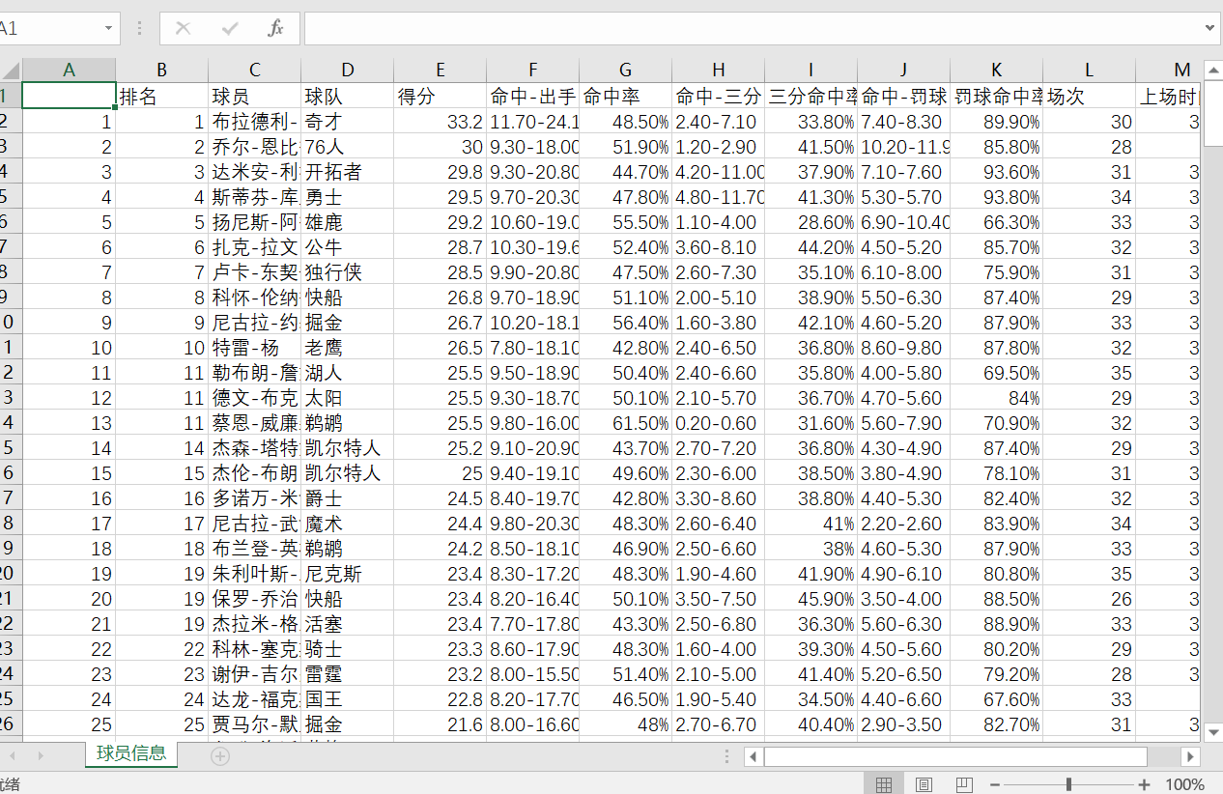
Task: Click the 场次 header cell
Action: click(1089, 96)
